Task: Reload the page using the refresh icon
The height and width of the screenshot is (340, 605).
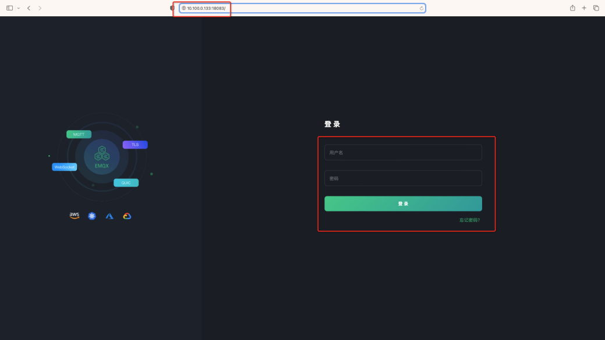Action: tap(421, 8)
